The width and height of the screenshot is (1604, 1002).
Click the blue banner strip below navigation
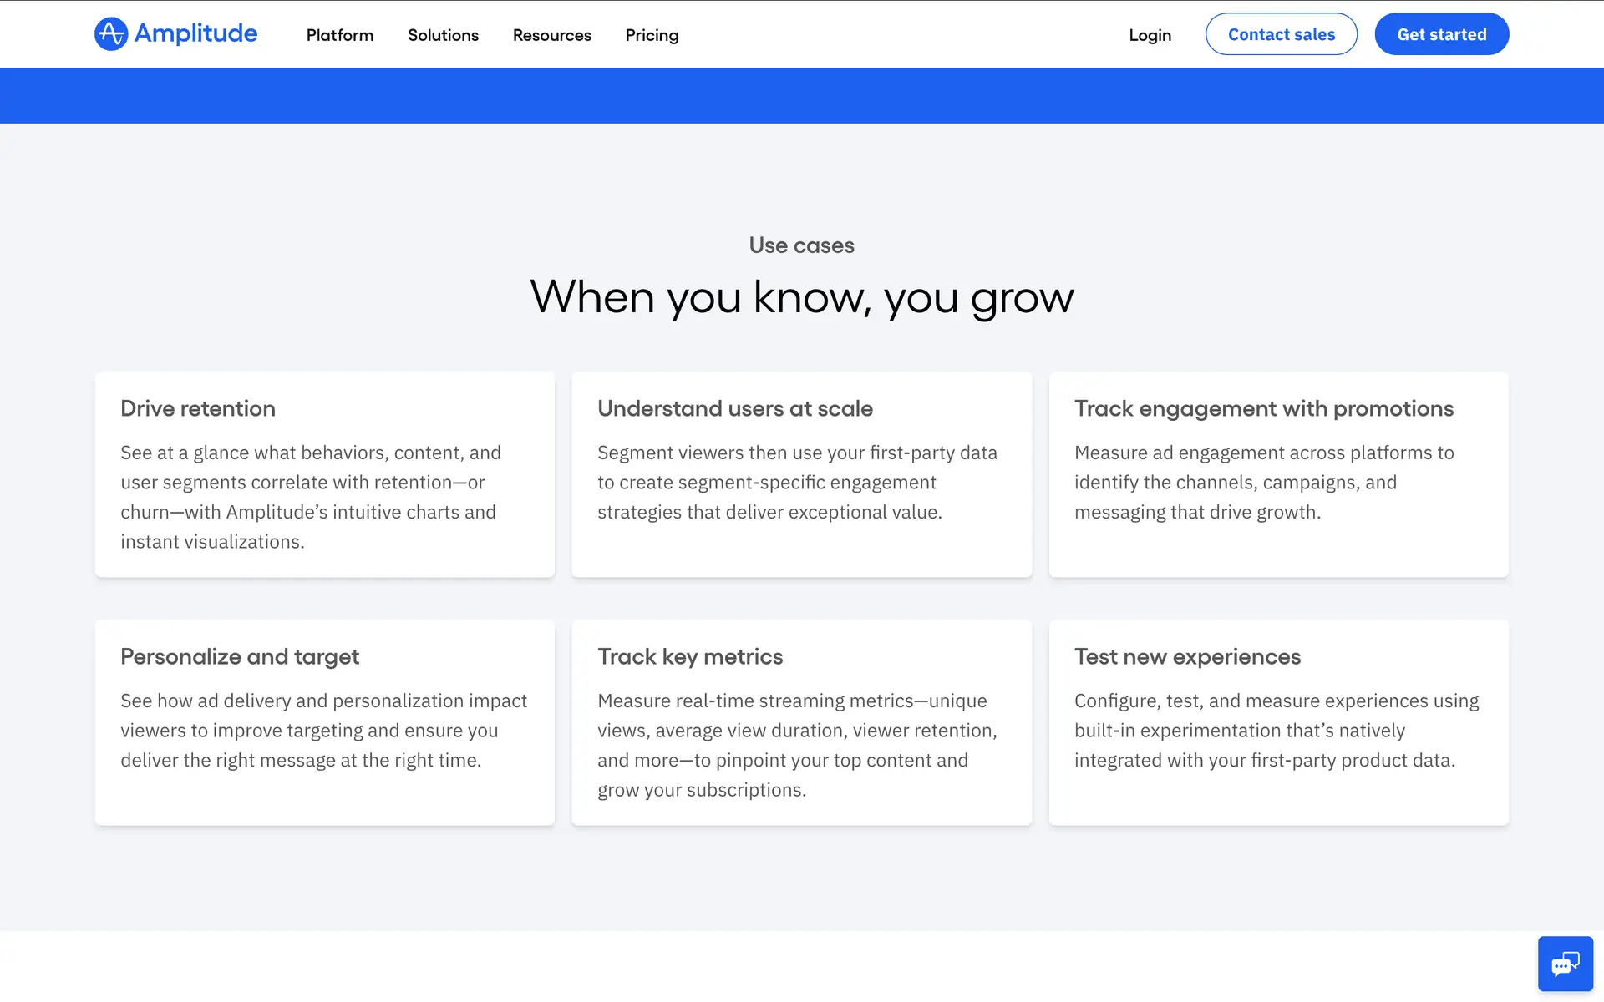pos(801,95)
